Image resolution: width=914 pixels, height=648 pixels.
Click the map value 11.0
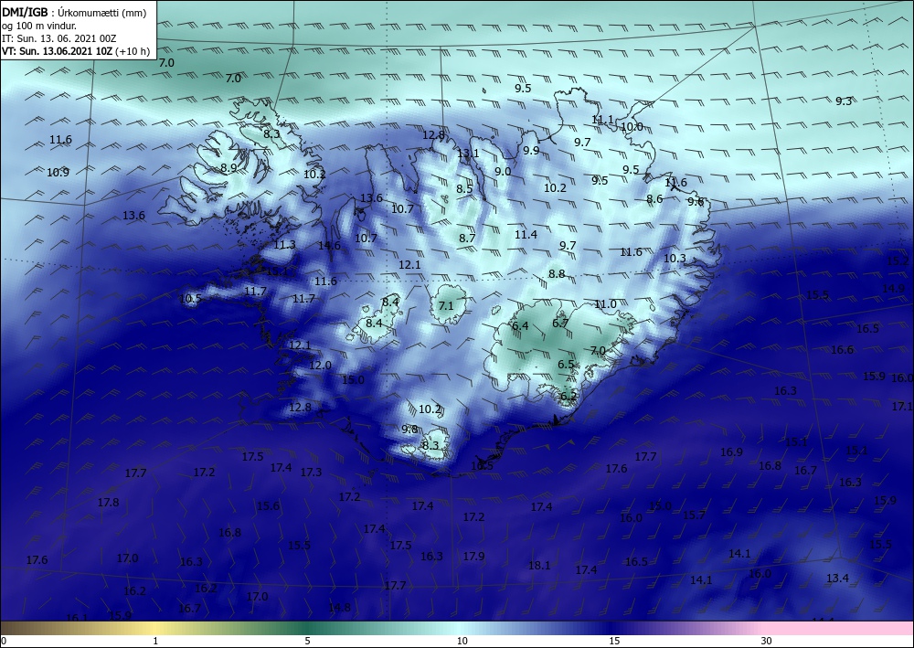[x=606, y=304]
